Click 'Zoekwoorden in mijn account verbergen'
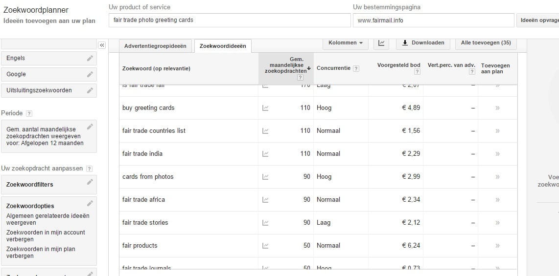The height and width of the screenshot is (276, 559). 46,236
